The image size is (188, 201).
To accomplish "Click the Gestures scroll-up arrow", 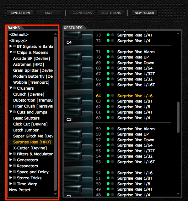I will click(x=178, y=34).
